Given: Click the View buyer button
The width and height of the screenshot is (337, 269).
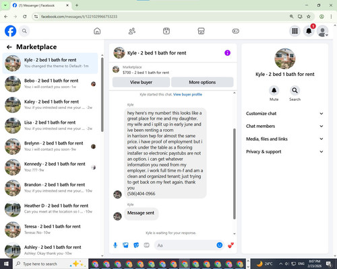Looking at the screenshot, I should coord(141,82).
